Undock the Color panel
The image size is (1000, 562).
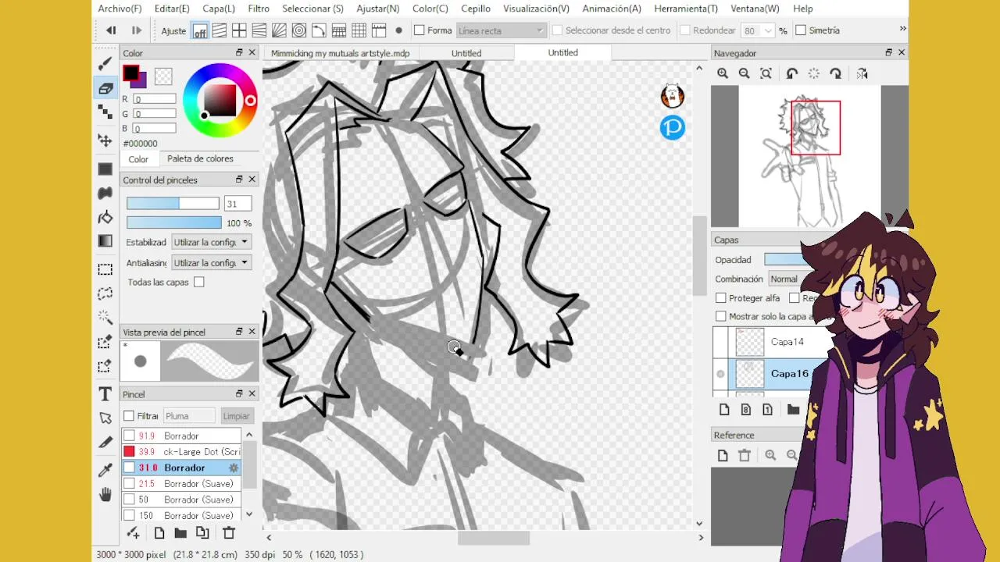coord(239,52)
